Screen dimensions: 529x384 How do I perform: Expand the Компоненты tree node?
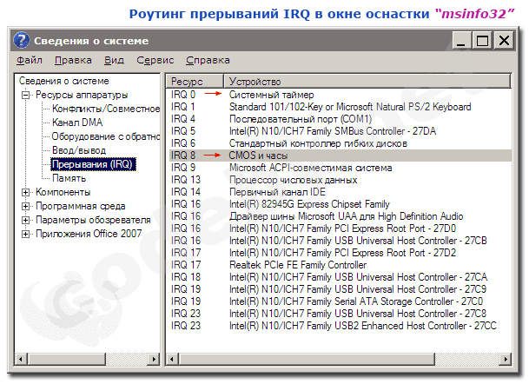26,192
